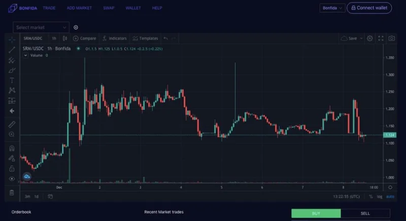Toggle lock all drawing tools
The height and width of the screenshot is (221, 406).
point(12,169)
